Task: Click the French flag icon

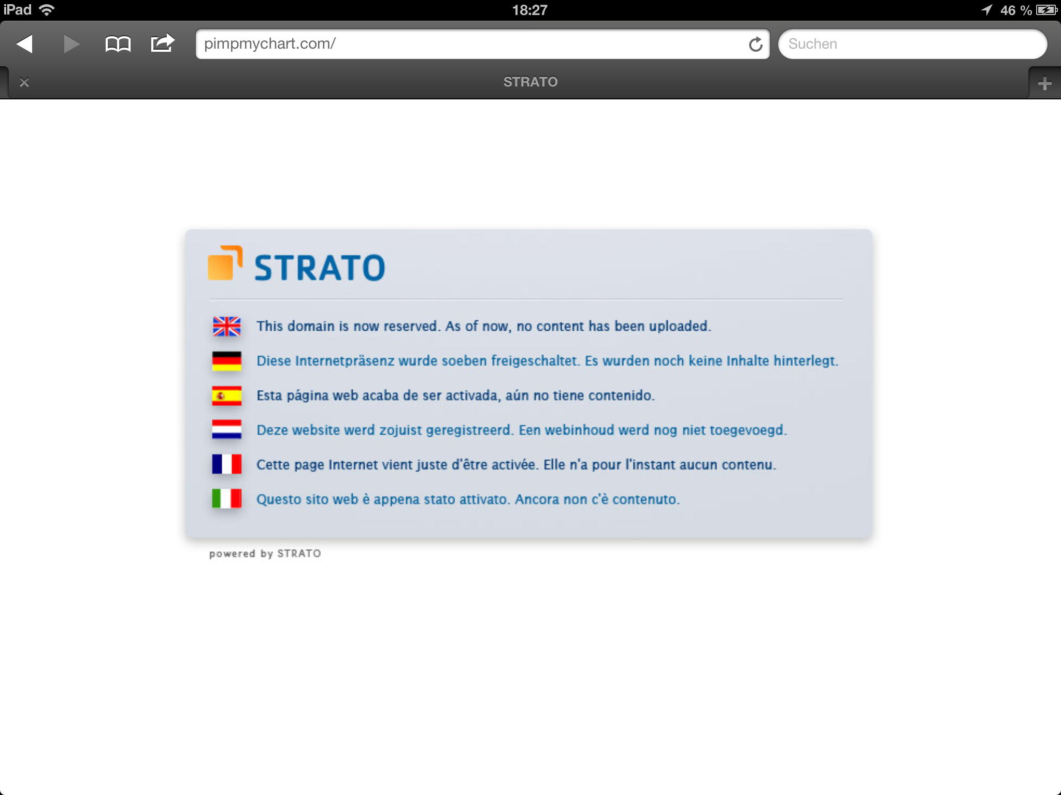Action: pyautogui.click(x=226, y=464)
